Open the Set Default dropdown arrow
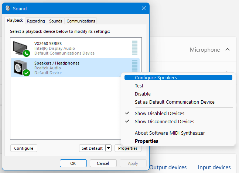Image resolution: width=239 pixels, height=173 pixels. pos(108,148)
